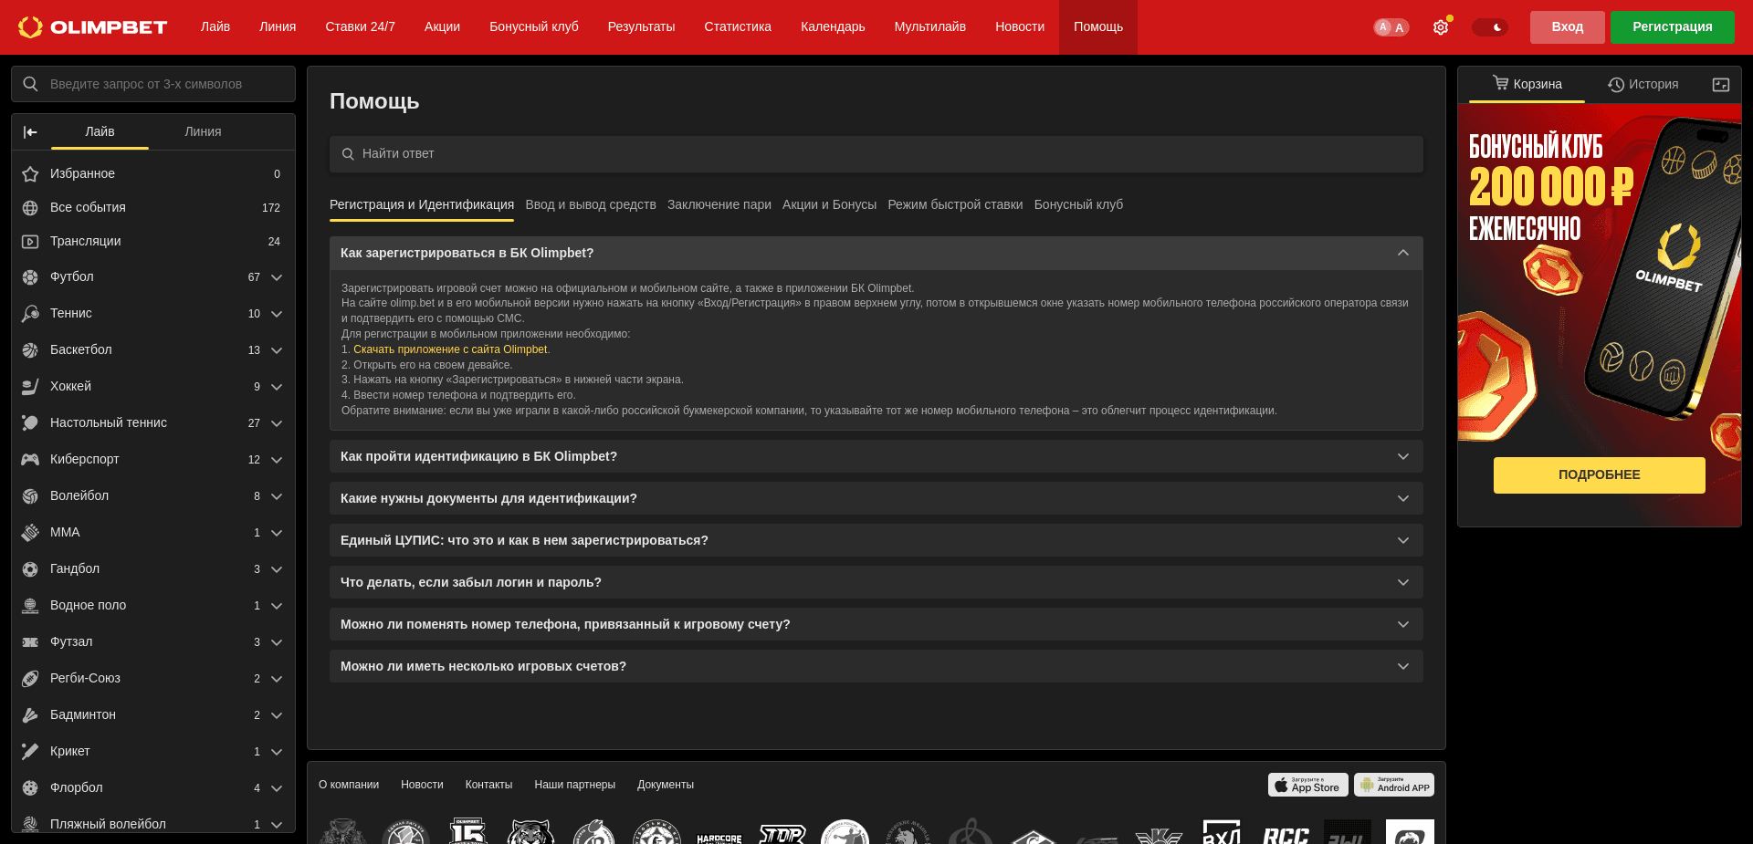The image size is (1753, 844).
Task: Open the Документы footer link
Action: point(666,785)
